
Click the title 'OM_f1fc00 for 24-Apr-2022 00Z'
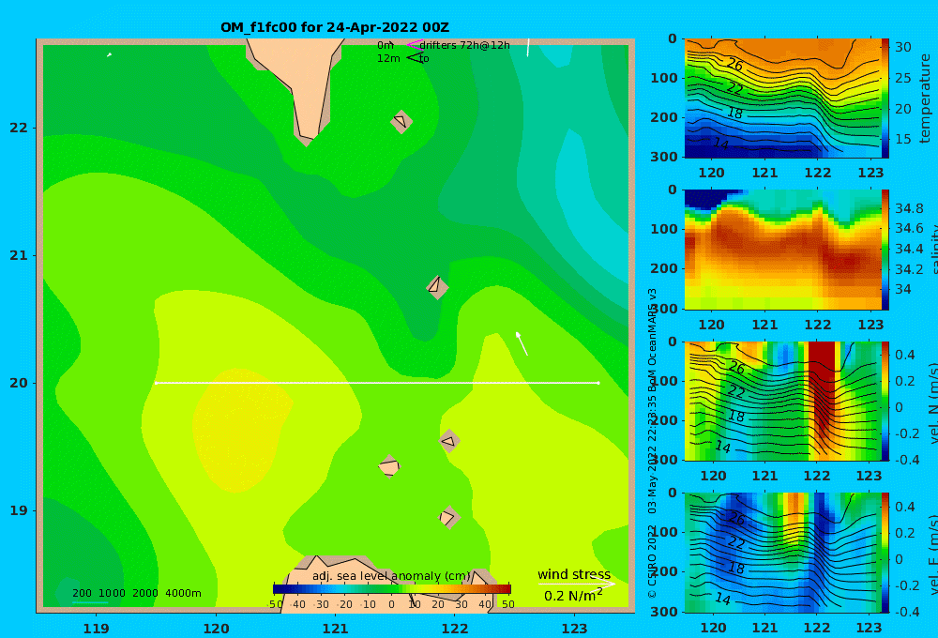pyautogui.click(x=335, y=27)
